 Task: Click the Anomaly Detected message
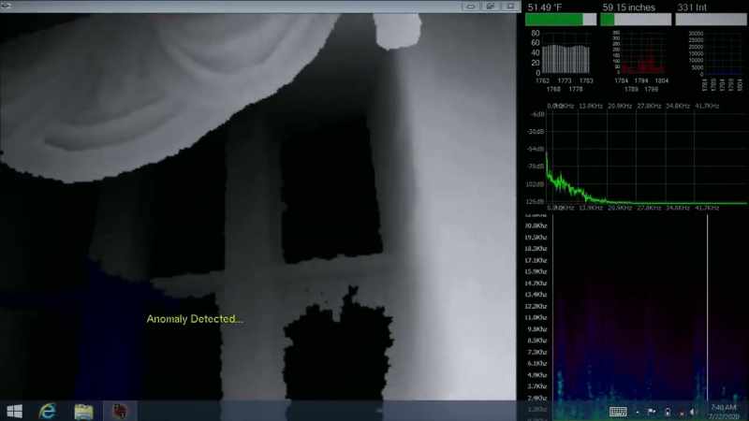click(195, 319)
